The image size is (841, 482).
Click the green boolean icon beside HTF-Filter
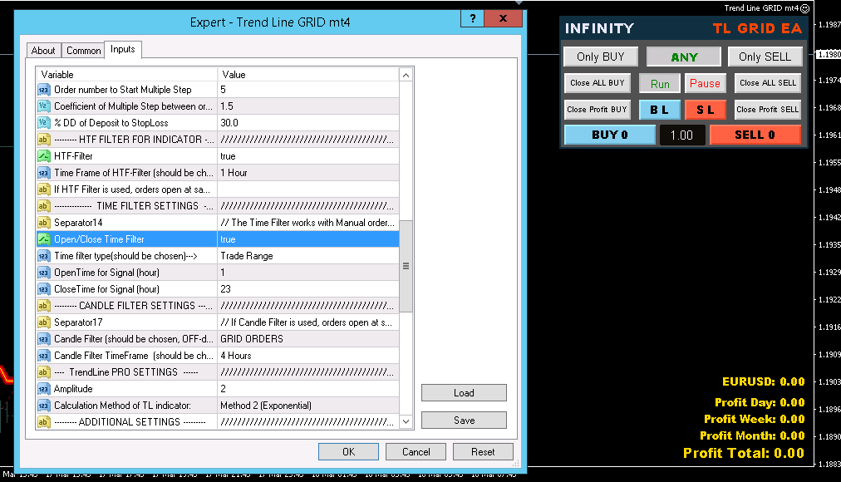pos(44,156)
